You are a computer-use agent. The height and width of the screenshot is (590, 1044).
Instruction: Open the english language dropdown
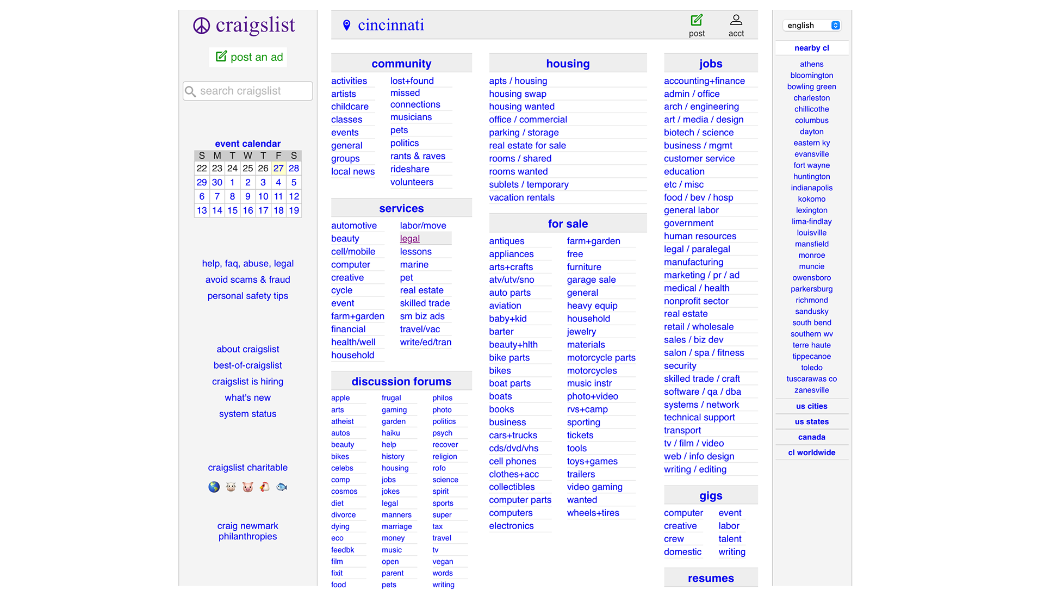812,26
